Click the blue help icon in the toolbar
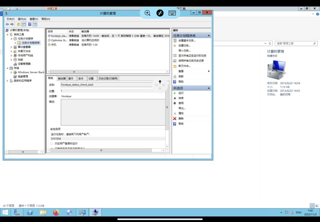This screenshot has height=222, width=320. 30,24
